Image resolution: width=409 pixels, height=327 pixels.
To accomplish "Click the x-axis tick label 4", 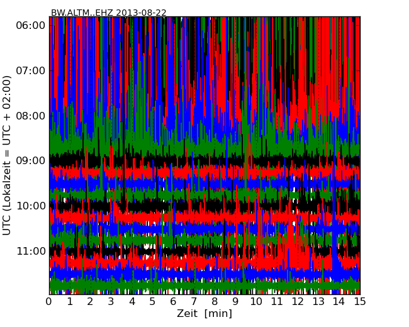I will [132, 302].
